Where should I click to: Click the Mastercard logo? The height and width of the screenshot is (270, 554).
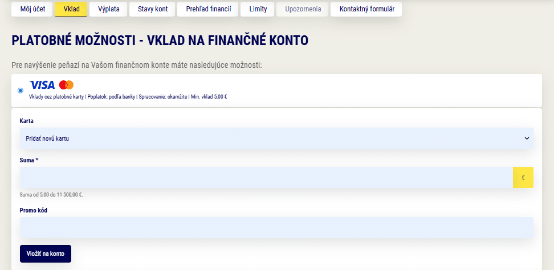coord(66,85)
